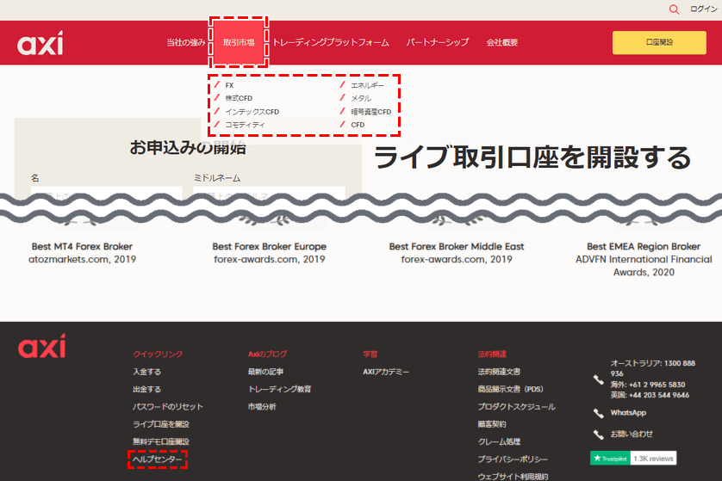The width and height of the screenshot is (722, 481).
Task: Open the ログイン login link
Action: coord(703,9)
